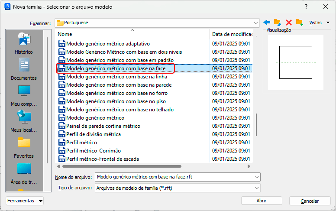Select Modelo genérico métrico com base no piso
Image resolution: width=336 pixels, height=211 pixels.
coord(116,101)
